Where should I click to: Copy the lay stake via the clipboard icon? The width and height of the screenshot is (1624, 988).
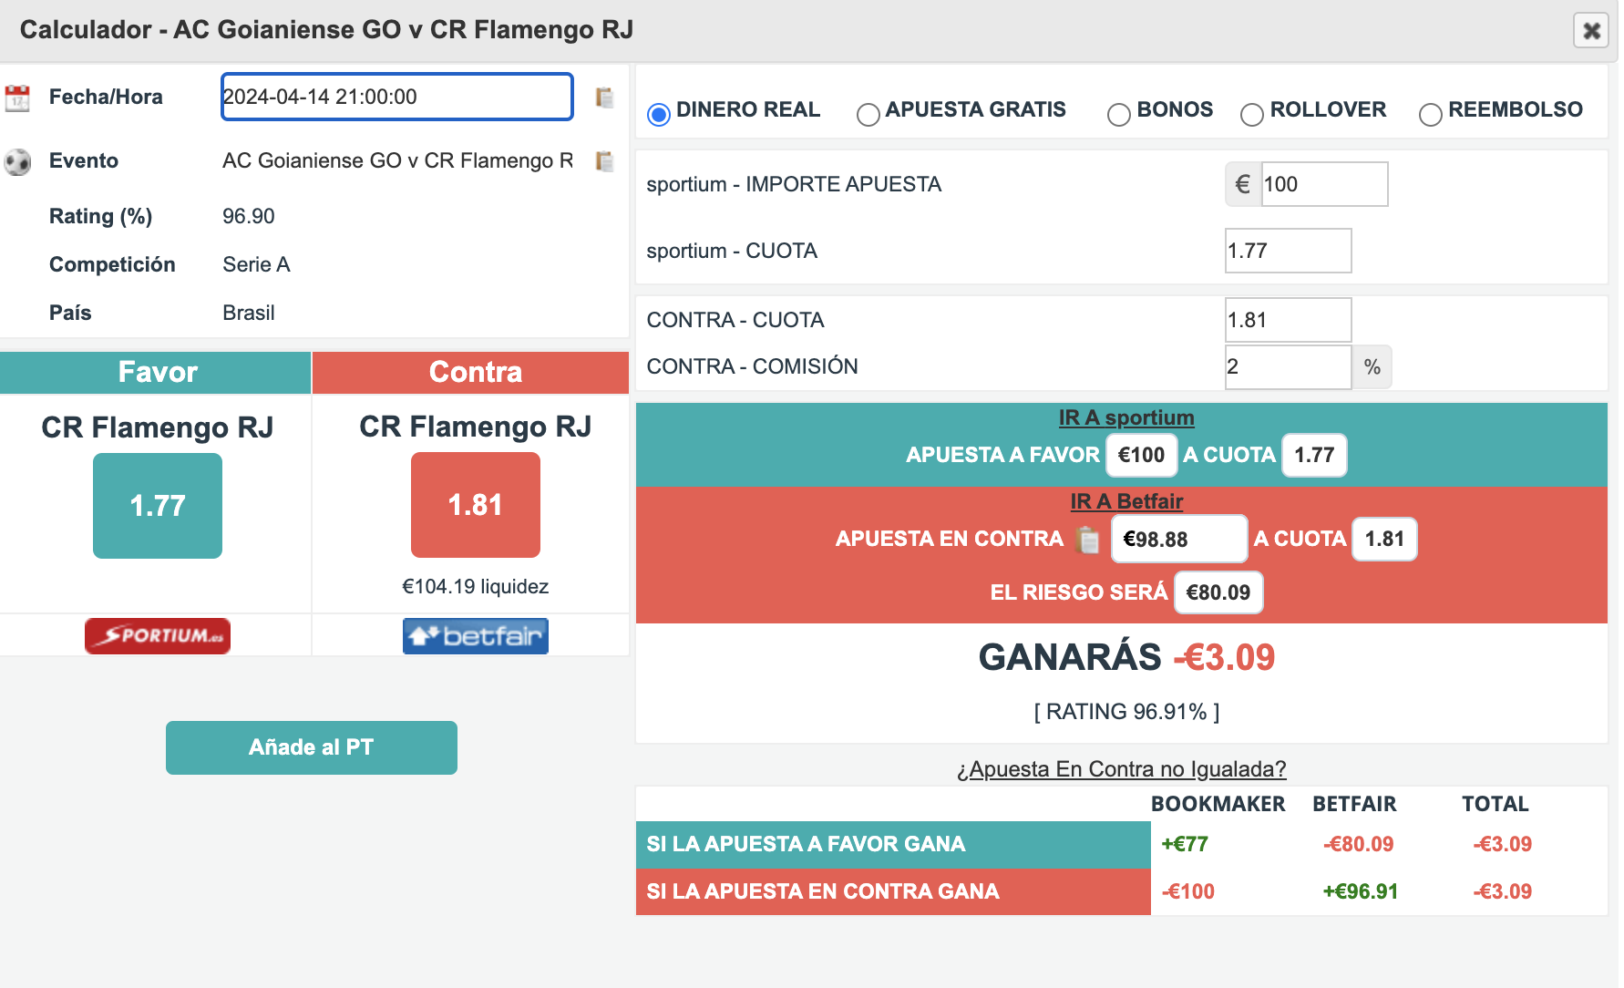click(x=1087, y=540)
